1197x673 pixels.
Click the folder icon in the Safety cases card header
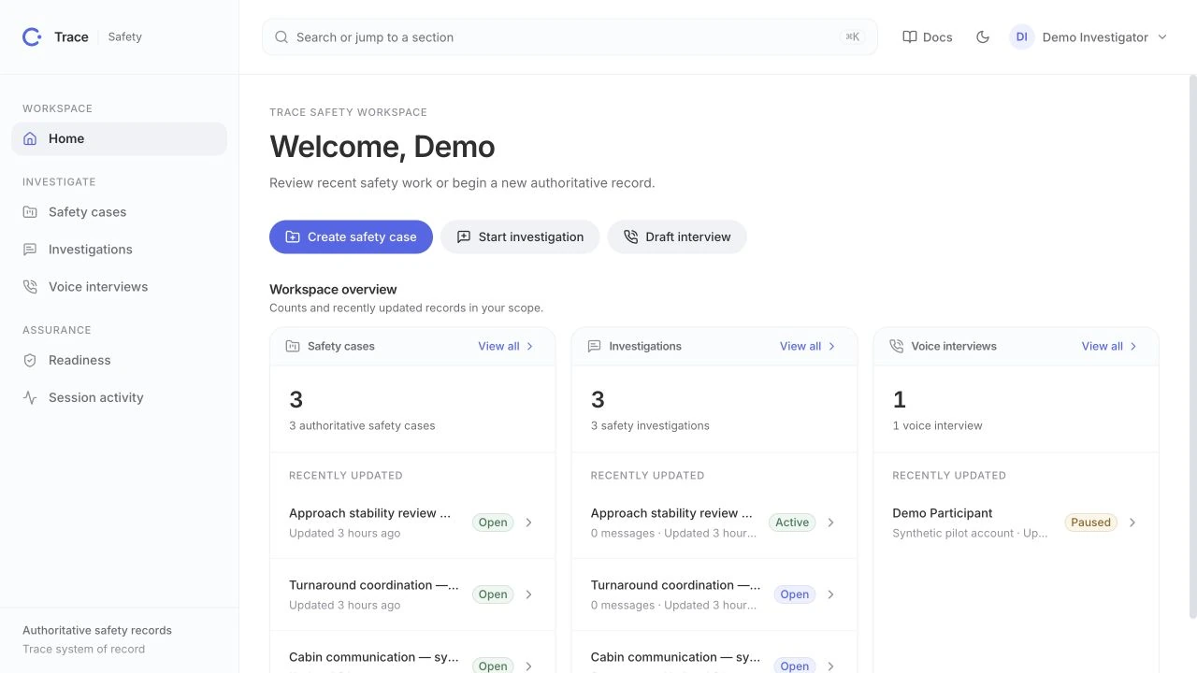pyautogui.click(x=293, y=346)
